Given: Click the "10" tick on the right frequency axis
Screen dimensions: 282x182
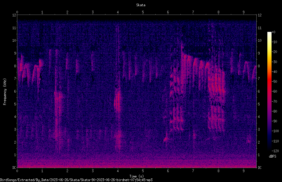Looking at the screenshot, I should coord(260,41).
